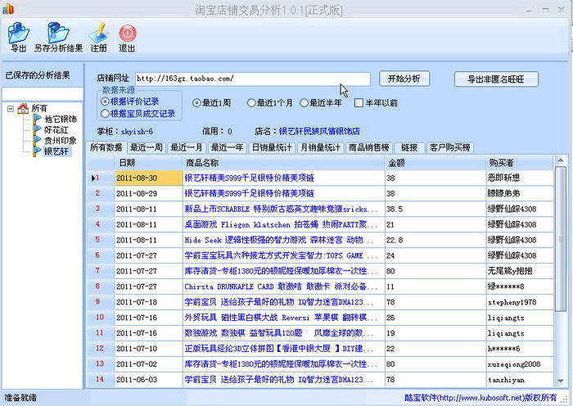Click the buyer cell tanzhiyan
The width and height of the screenshot is (573, 406).
coord(521,380)
